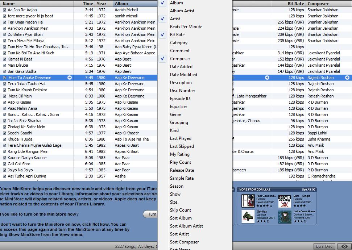The height and width of the screenshot is (250, 352).
Task: Show the Date Added column
Action: 195,67
